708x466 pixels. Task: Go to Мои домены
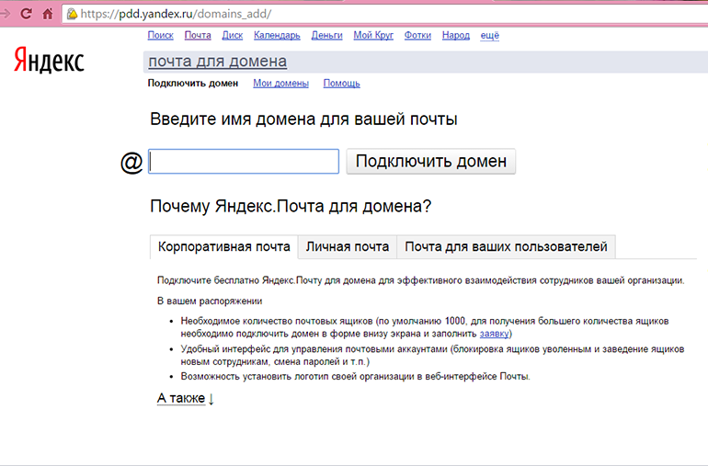point(280,83)
